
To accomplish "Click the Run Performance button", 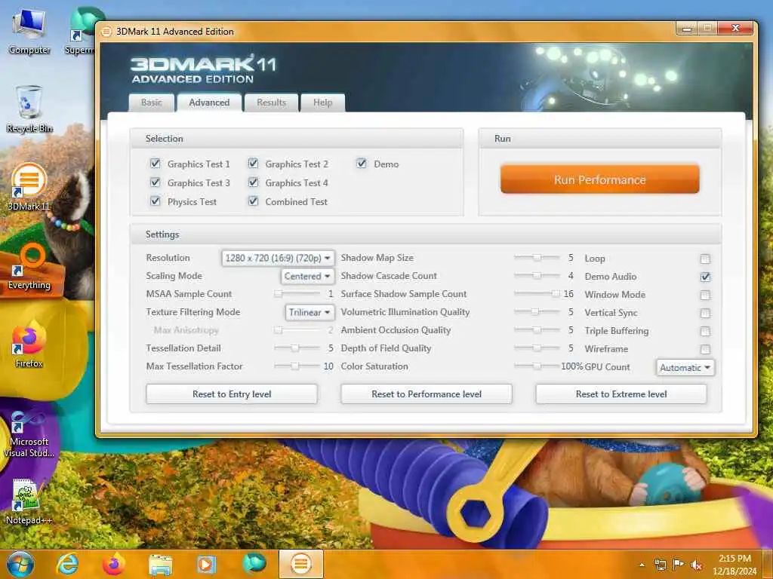I will pyautogui.click(x=600, y=179).
